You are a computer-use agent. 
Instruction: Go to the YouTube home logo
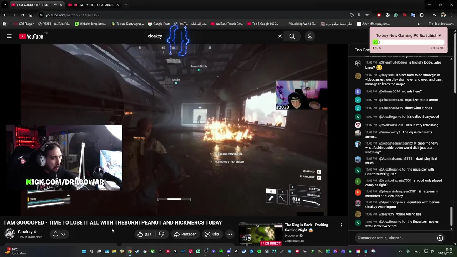coord(31,36)
